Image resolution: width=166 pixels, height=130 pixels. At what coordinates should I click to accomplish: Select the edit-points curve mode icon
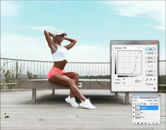point(137,81)
